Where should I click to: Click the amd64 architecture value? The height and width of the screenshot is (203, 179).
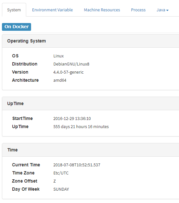point(60,80)
